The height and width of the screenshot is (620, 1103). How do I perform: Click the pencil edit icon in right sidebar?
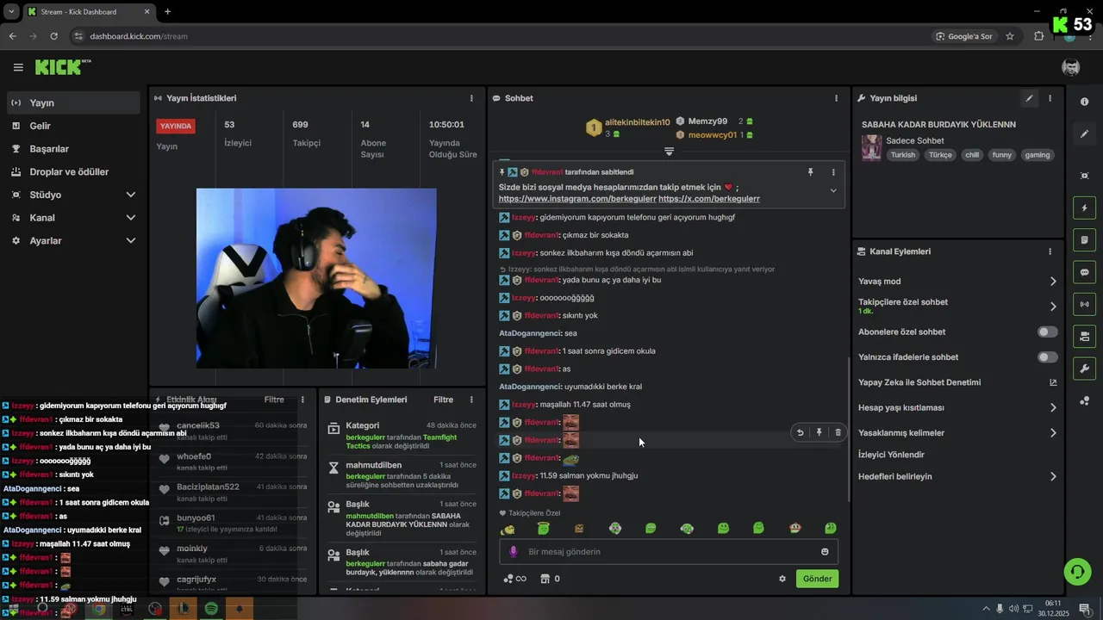pyautogui.click(x=1084, y=134)
